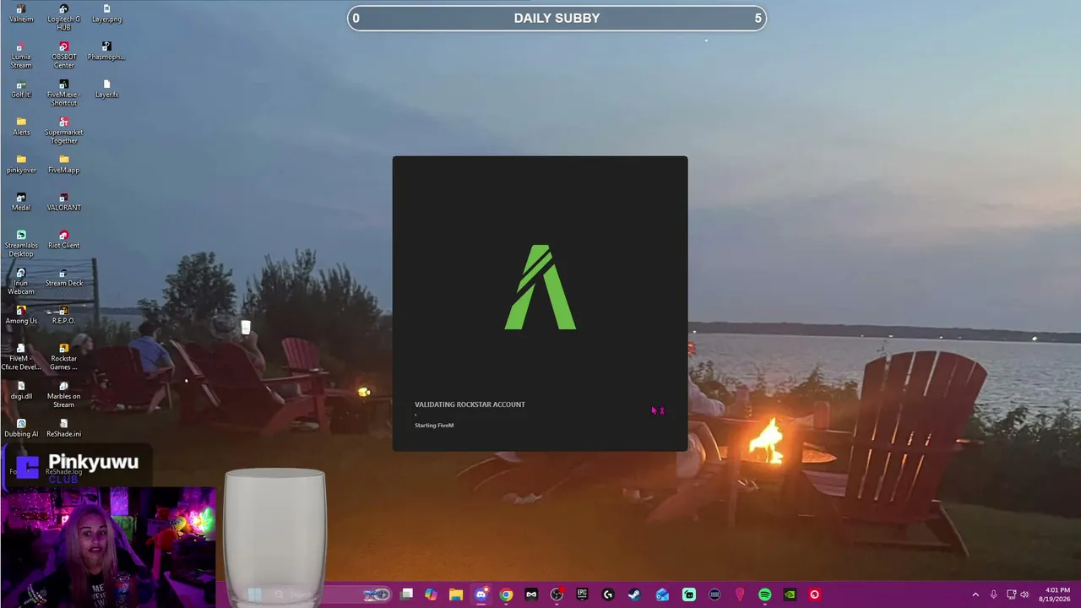Select the Golf It! desktop icon
The height and width of the screenshot is (608, 1081).
coord(21,89)
